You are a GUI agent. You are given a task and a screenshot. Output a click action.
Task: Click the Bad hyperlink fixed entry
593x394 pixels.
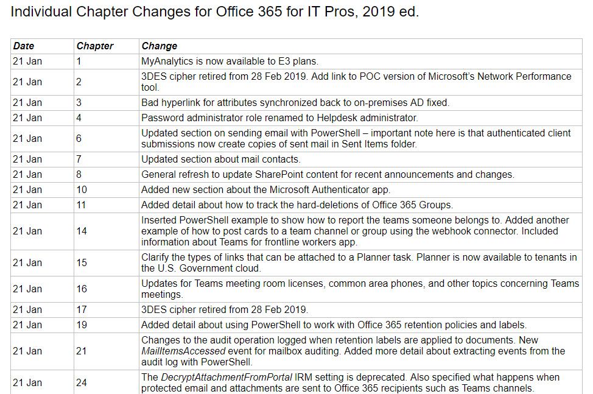click(295, 103)
